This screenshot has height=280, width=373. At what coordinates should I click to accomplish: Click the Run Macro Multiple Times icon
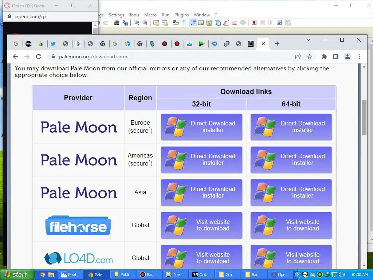click(279, 23)
